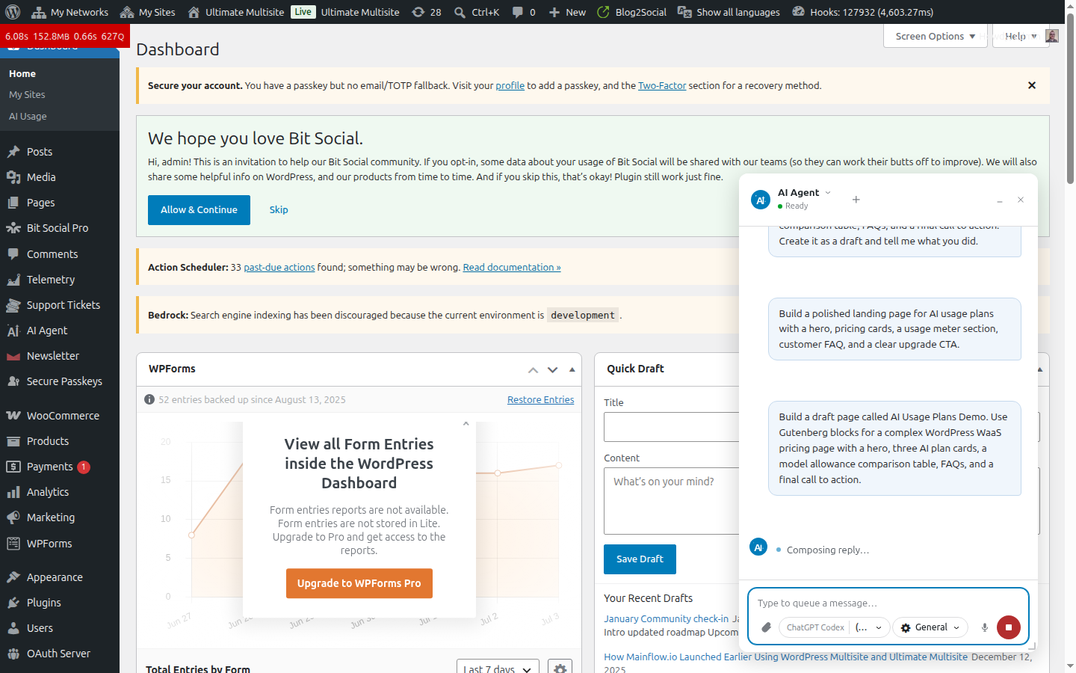Skip the Bit Social opt-in

pyautogui.click(x=279, y=210)
